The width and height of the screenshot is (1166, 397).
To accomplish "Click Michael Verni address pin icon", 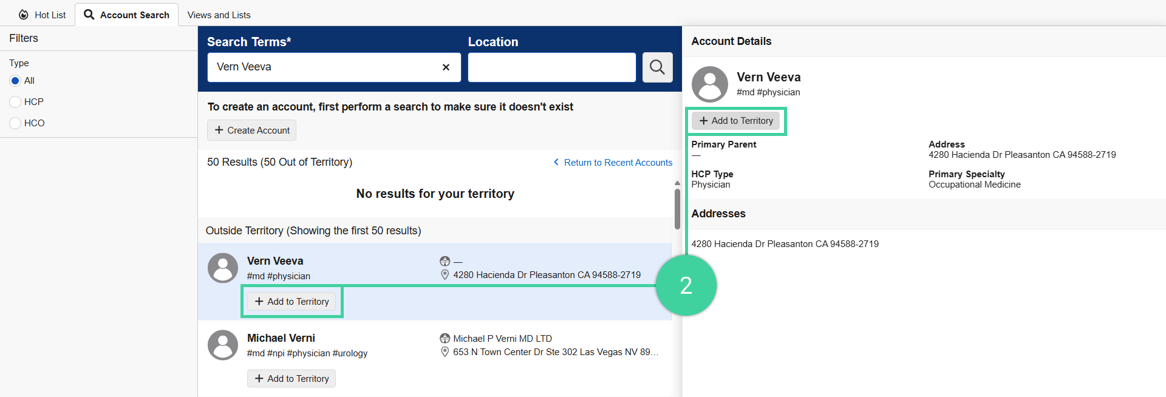I will click(445, 352).
